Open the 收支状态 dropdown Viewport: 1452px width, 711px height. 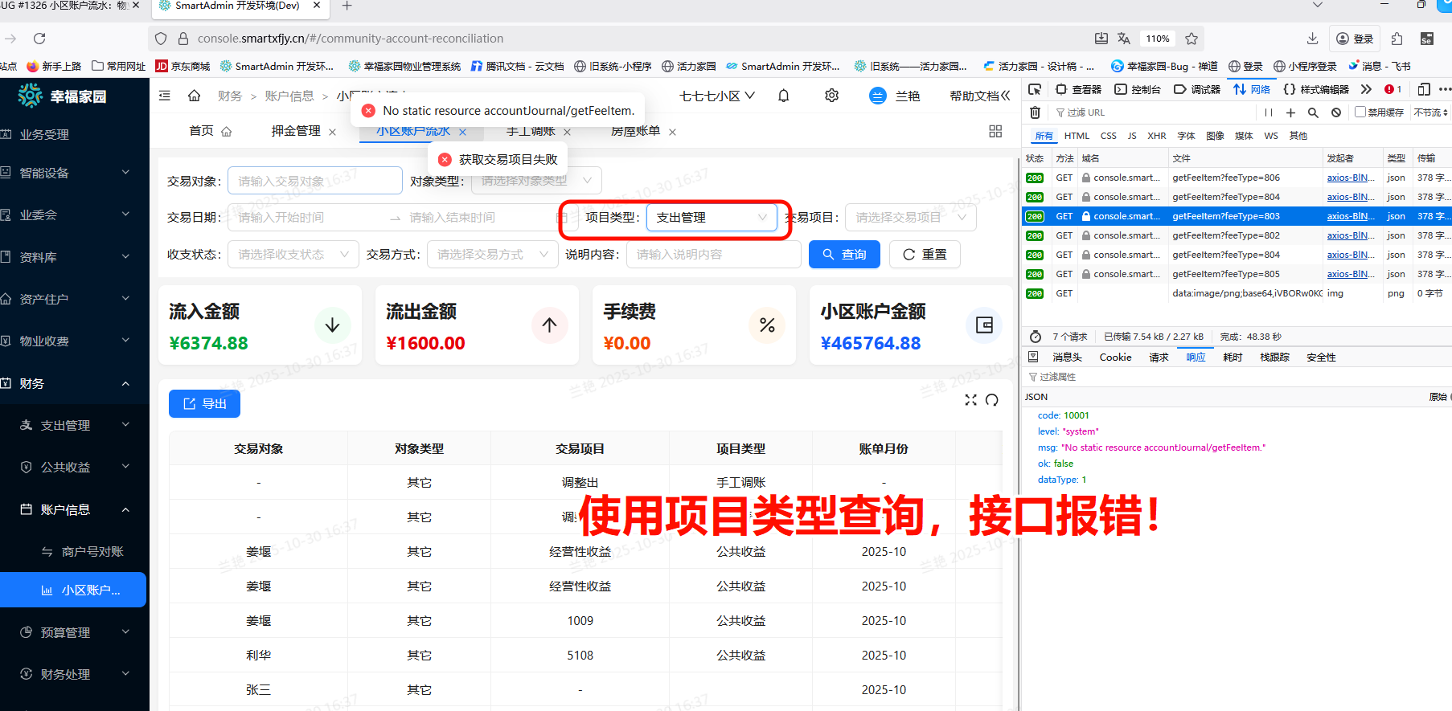click(293, 255)
